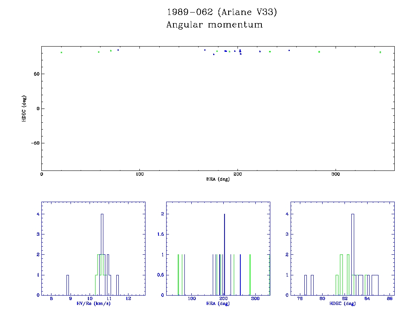Click the "100" tick under the HRA histogram
Image resolution: width=415 pixels, height=311 pixels.
coord(192,298)
